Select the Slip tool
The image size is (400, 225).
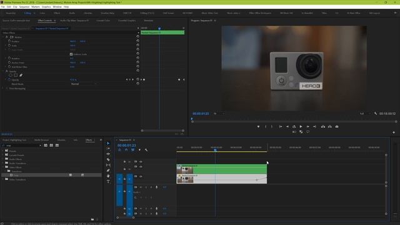click(108, 165)
